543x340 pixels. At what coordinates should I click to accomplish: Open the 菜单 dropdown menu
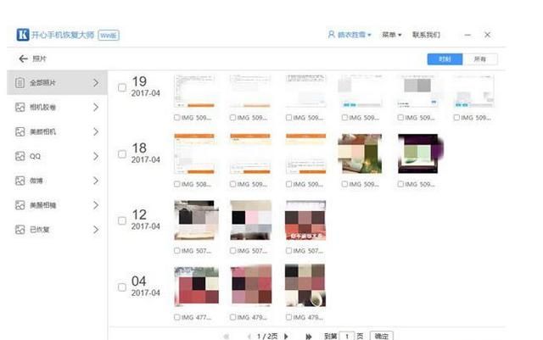392,35
